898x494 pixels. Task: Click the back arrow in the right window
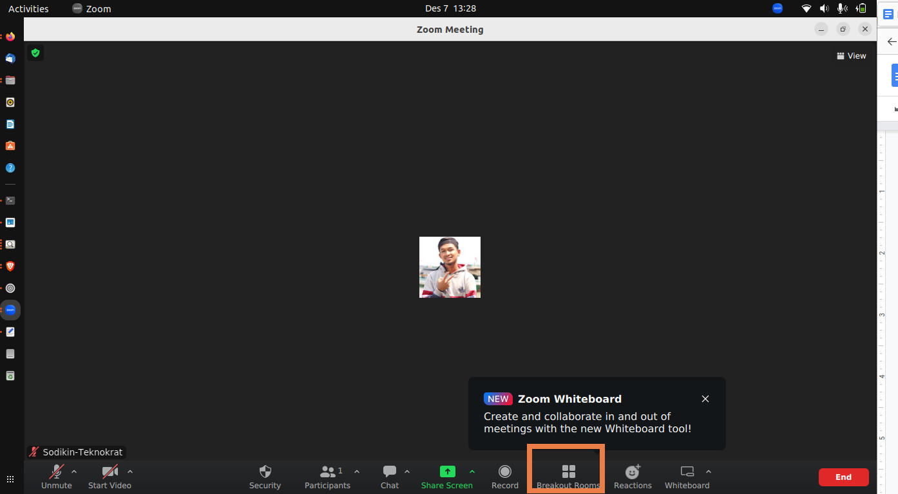[892, 42]
